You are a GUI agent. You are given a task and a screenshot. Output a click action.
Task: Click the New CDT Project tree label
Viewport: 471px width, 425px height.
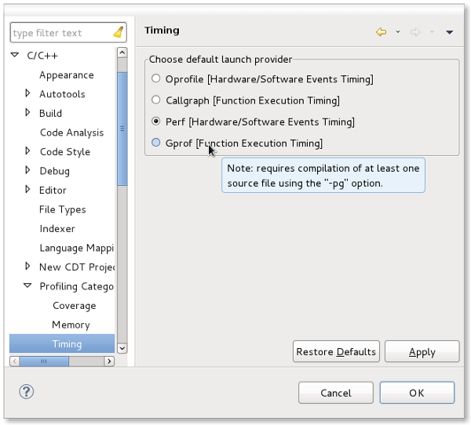(x=77, y=267)
